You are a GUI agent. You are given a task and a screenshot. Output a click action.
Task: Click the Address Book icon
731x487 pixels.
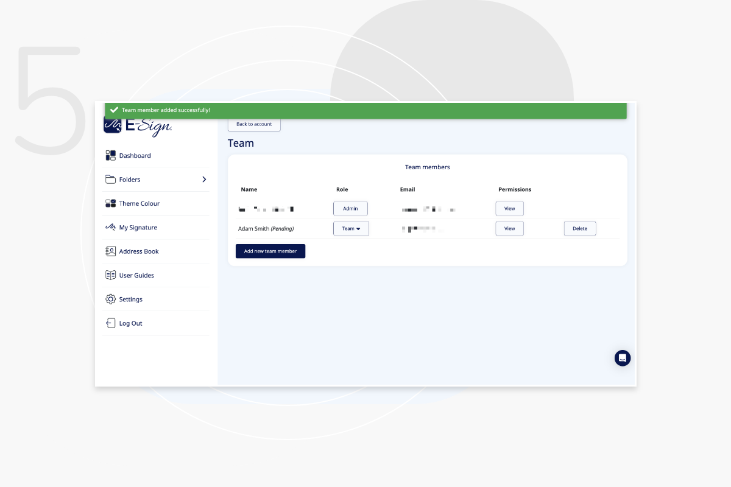110,251
